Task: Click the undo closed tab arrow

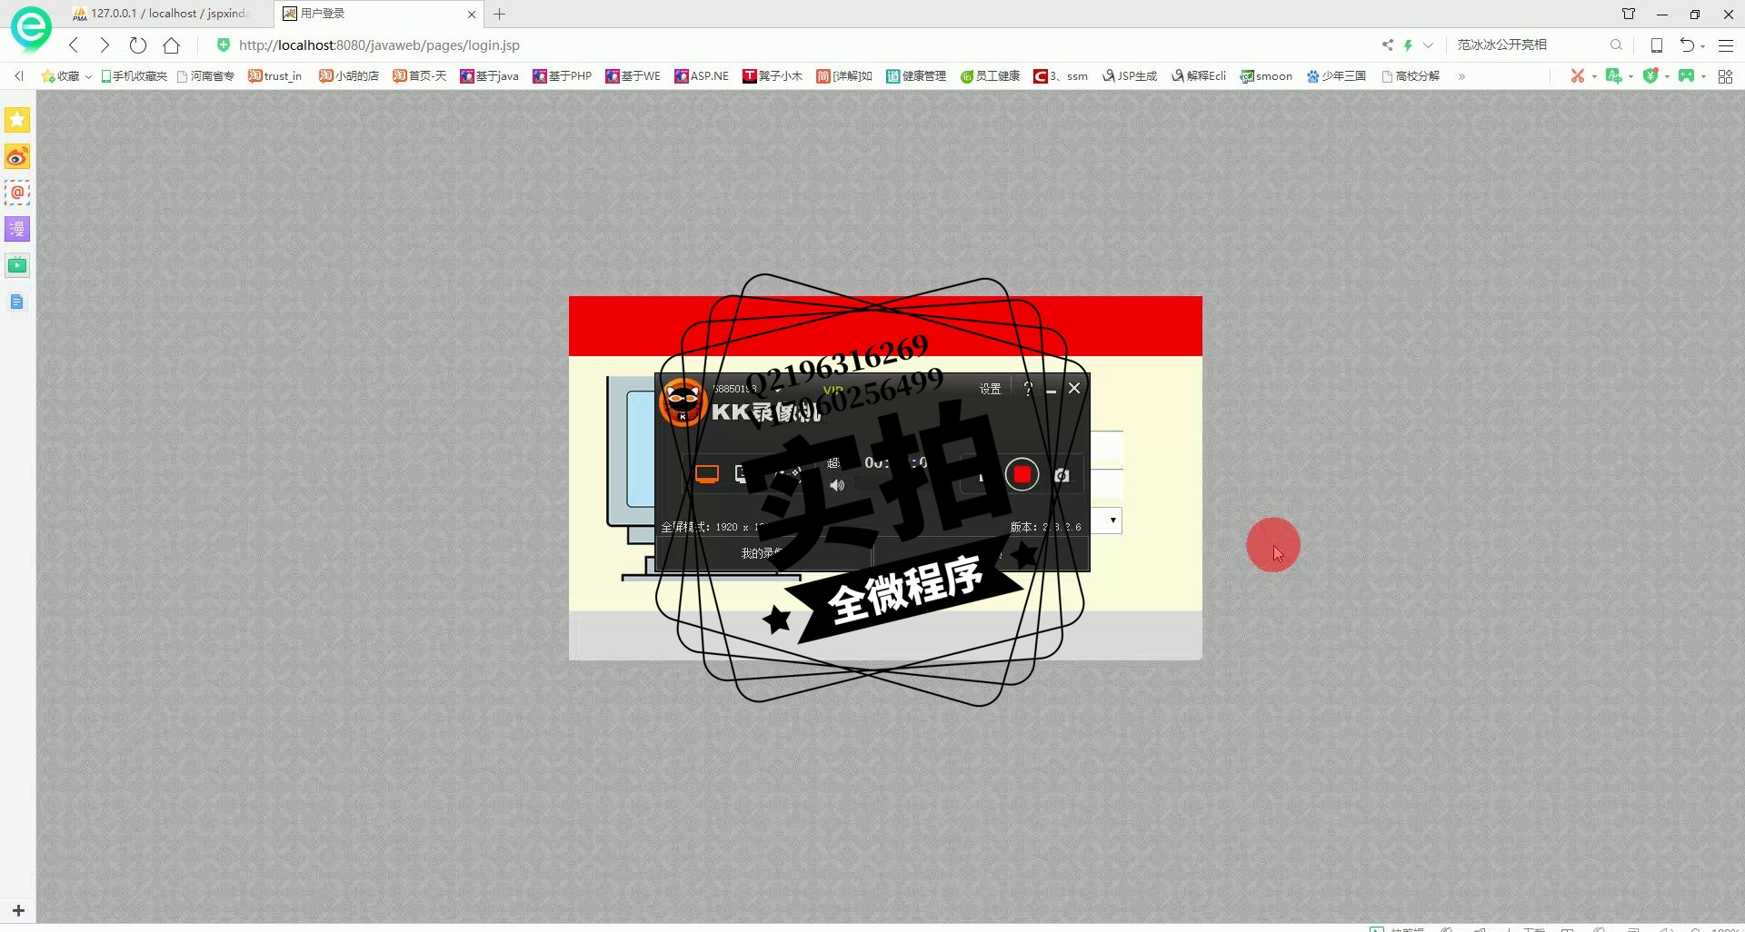Action: pyautogui.click(x=1687, y=45)
